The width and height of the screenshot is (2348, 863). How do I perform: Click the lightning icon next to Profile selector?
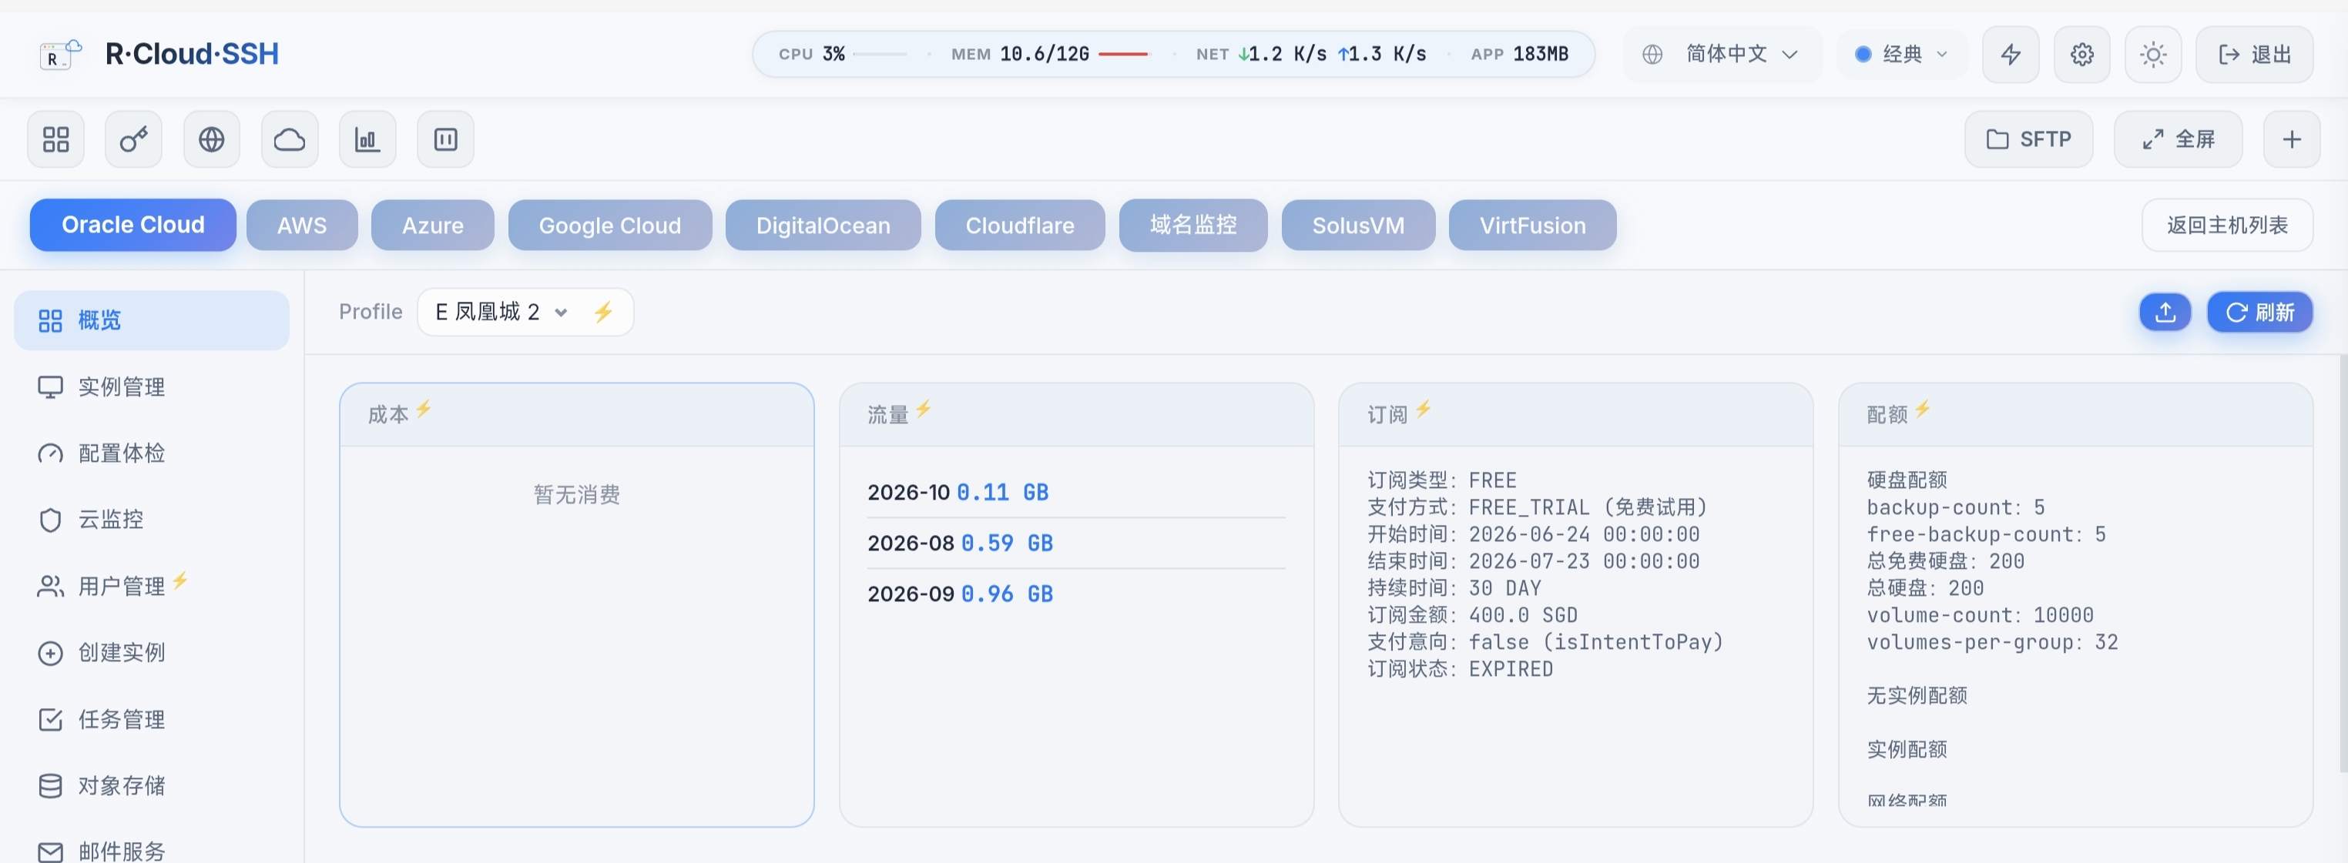[x=603, y=313]
